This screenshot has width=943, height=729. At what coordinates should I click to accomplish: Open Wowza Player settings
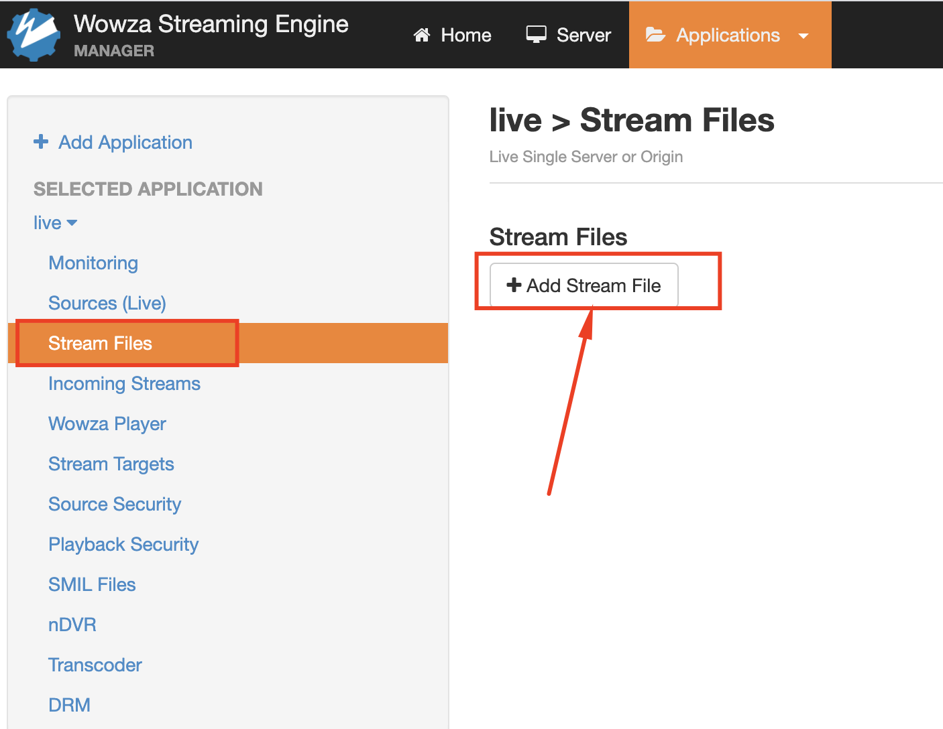[x=107, y=423]
